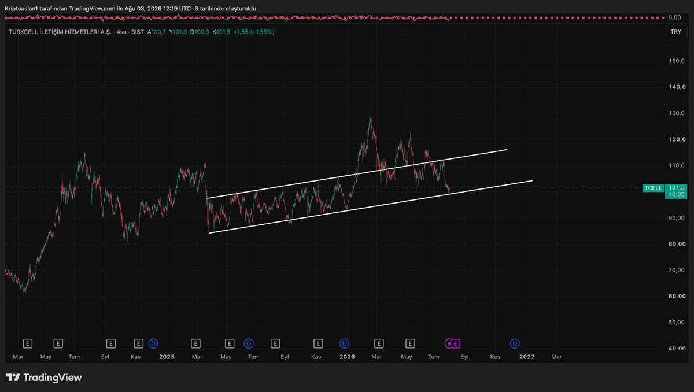The width and height of the screenshot is (694, 392).
Task: Click the earnings E marker above the first Mar label
Action: tap(27, 343)
